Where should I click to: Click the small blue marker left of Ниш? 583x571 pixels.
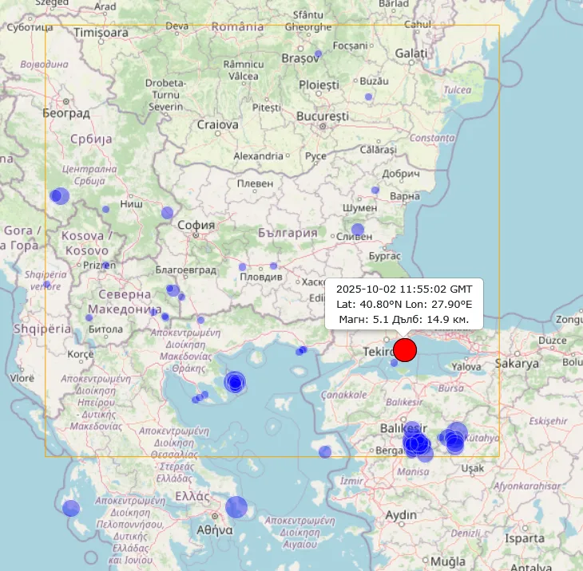point(105,209)
